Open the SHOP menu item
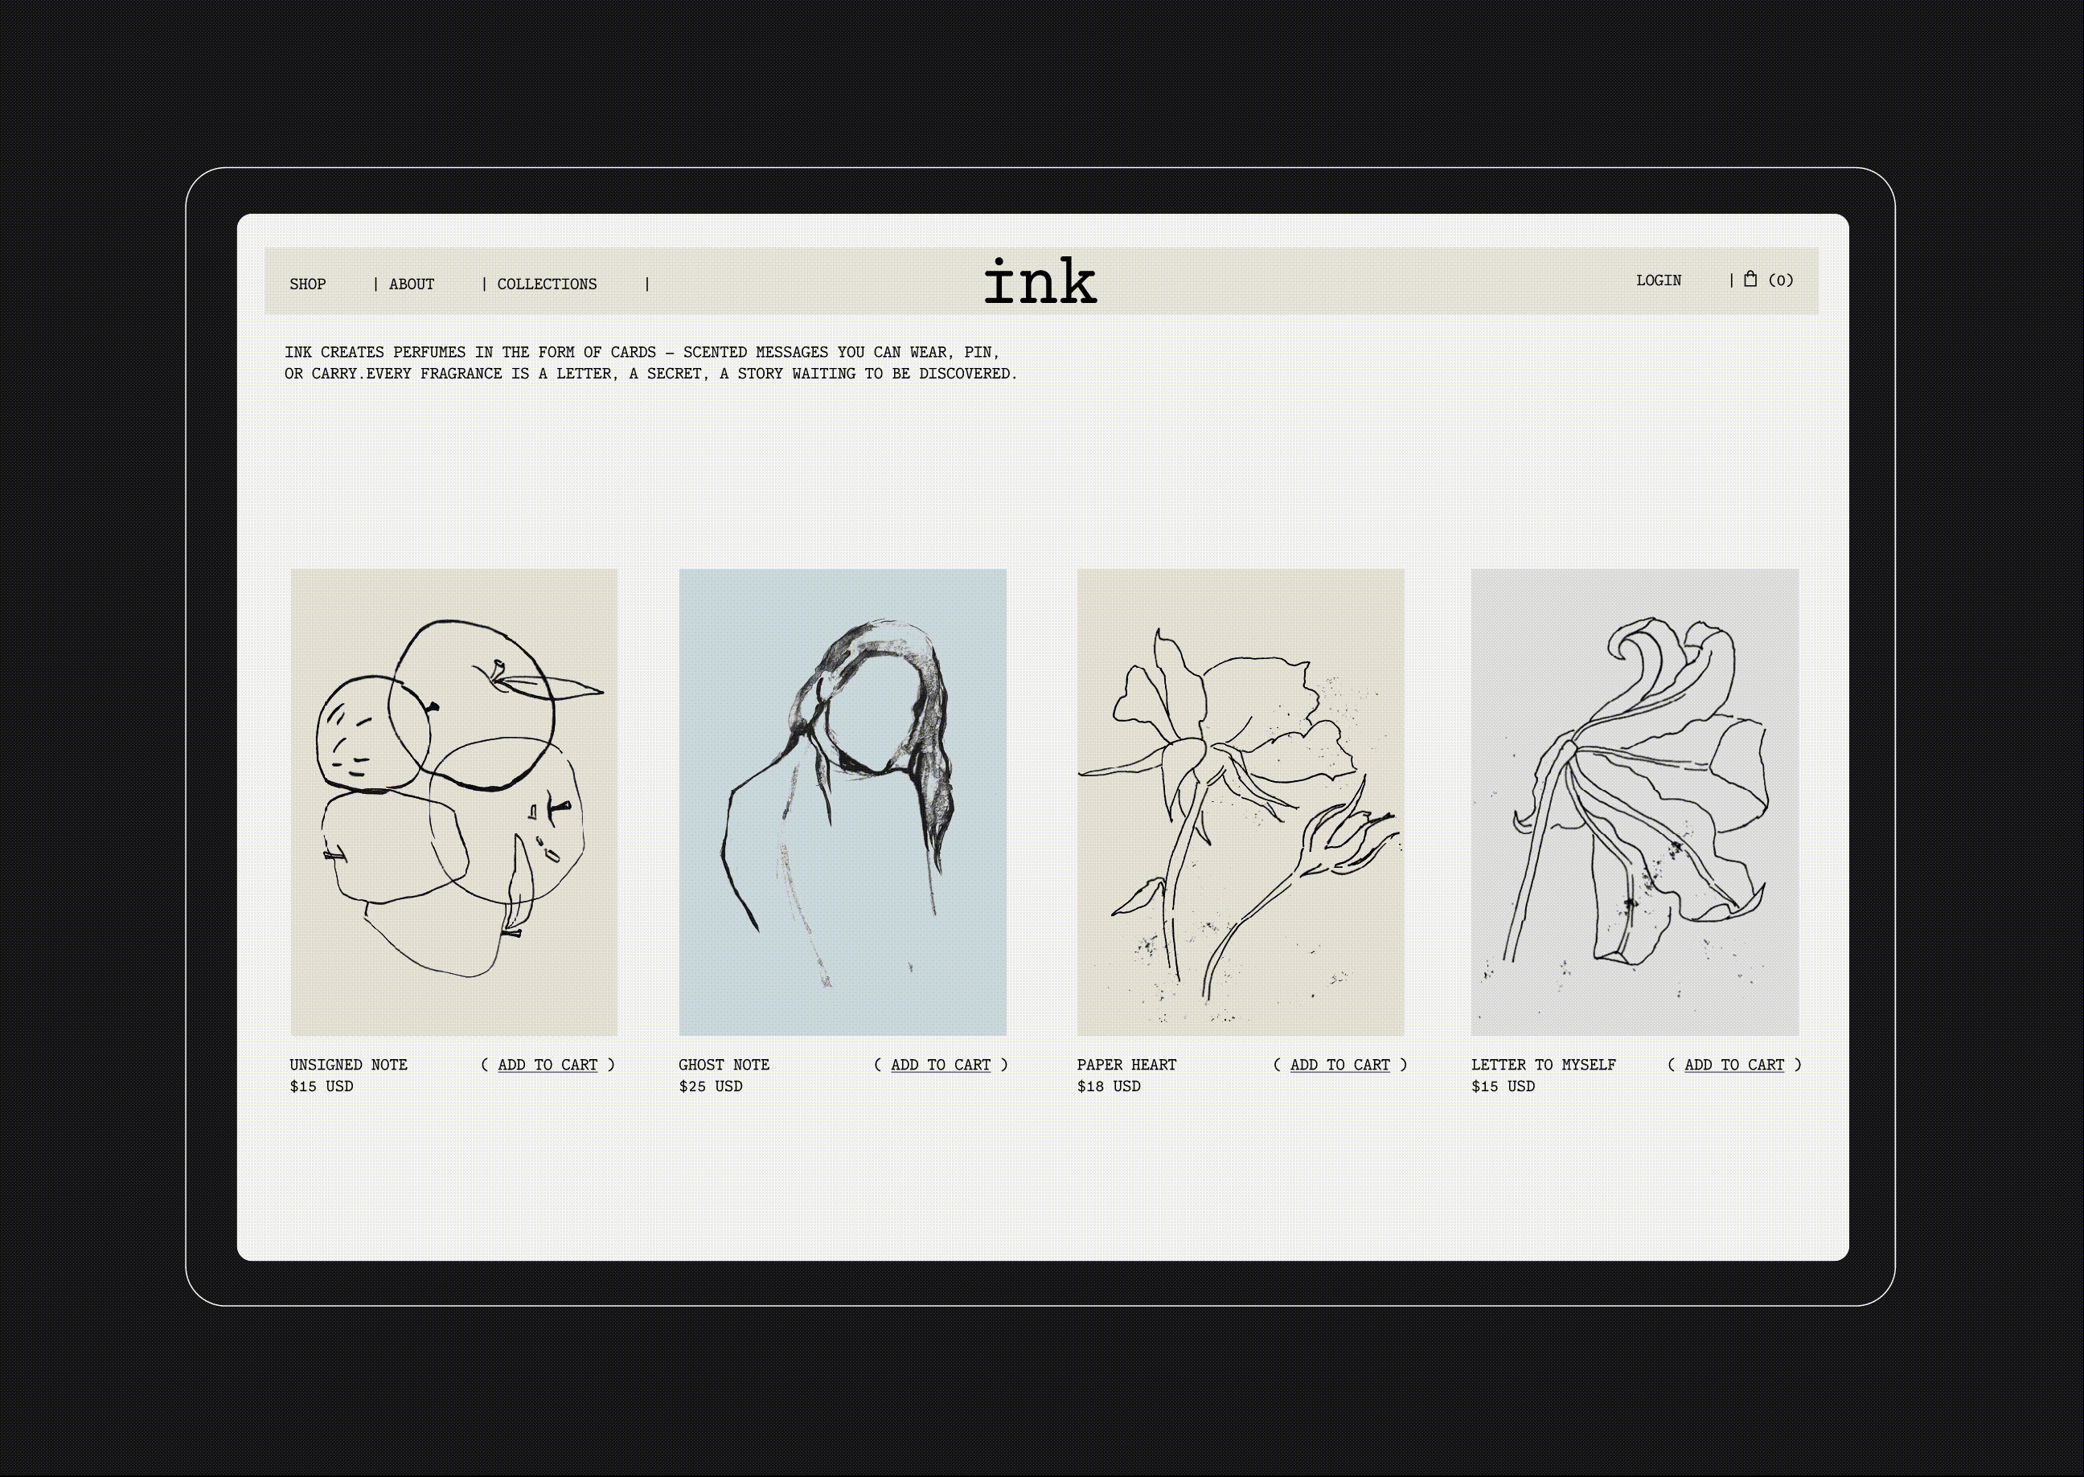 [308, 284]
